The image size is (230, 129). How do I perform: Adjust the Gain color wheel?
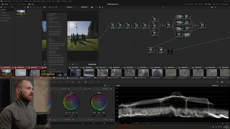71,102
